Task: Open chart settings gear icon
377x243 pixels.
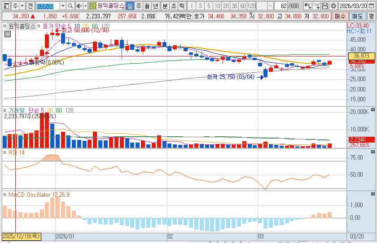Action: coord(333,6)
